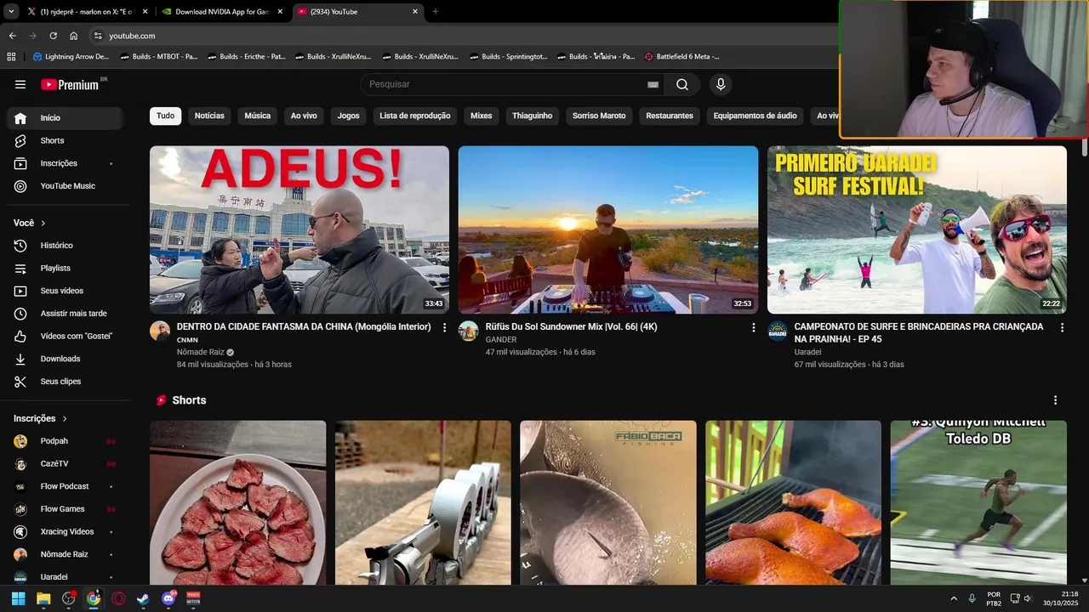Open Discord from the taskbar
This screenshot has width=1089, height=612.
(x=168, y=598)
